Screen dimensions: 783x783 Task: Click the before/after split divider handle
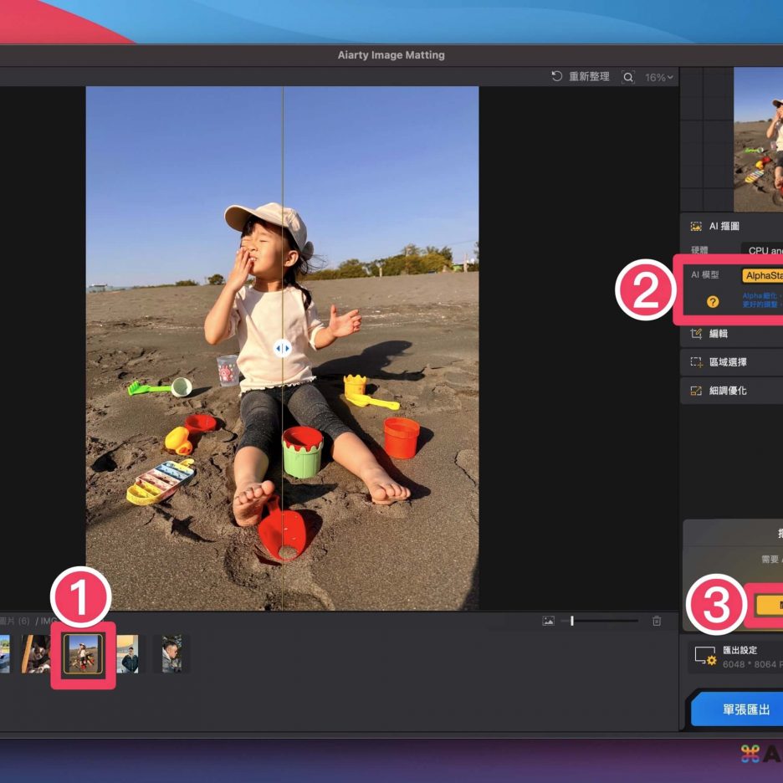pyautogui.click(x=283, y=348)
